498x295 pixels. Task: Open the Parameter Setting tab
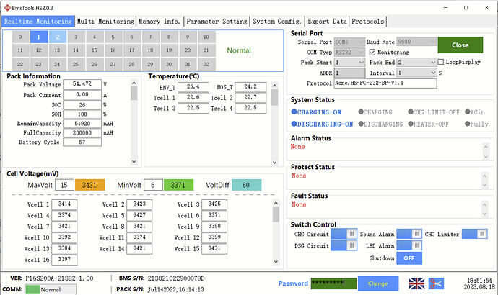pos(217,21)
